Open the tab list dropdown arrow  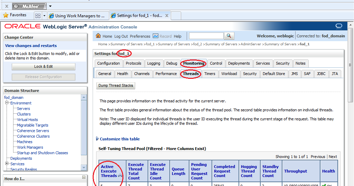click(x=45, y=16)
